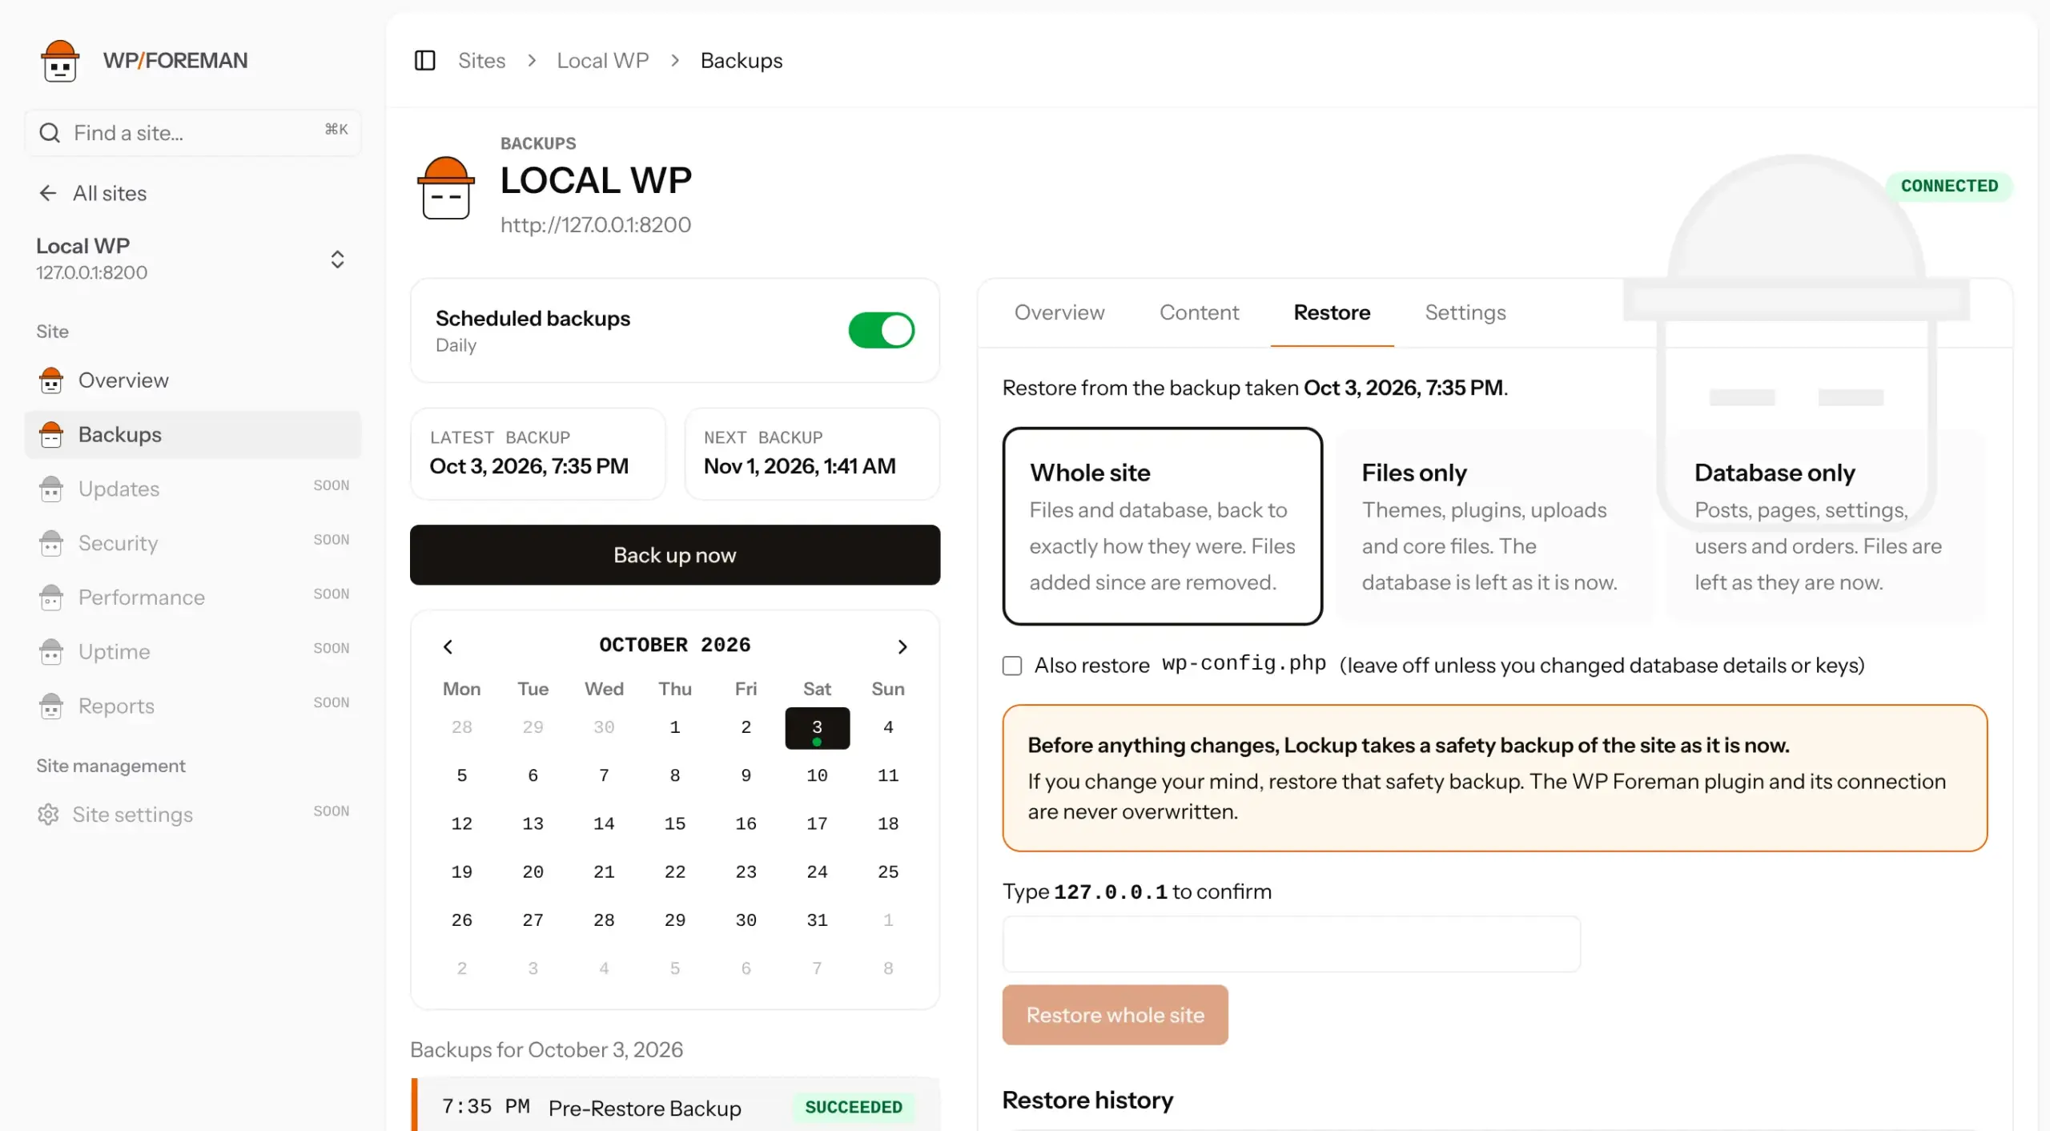Select October 3 on the calendar
This screenshot has width=2050, height=1131.
click(817, 728)
